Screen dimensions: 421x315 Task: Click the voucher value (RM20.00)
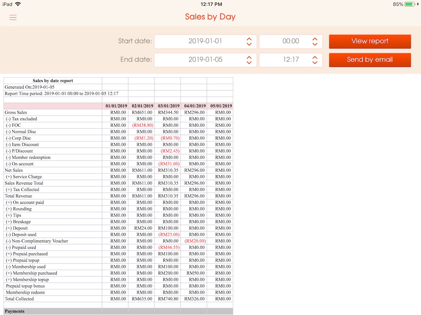[x=195, y=241]
